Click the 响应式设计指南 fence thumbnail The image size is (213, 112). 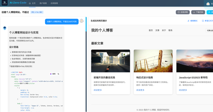[153, 61]
